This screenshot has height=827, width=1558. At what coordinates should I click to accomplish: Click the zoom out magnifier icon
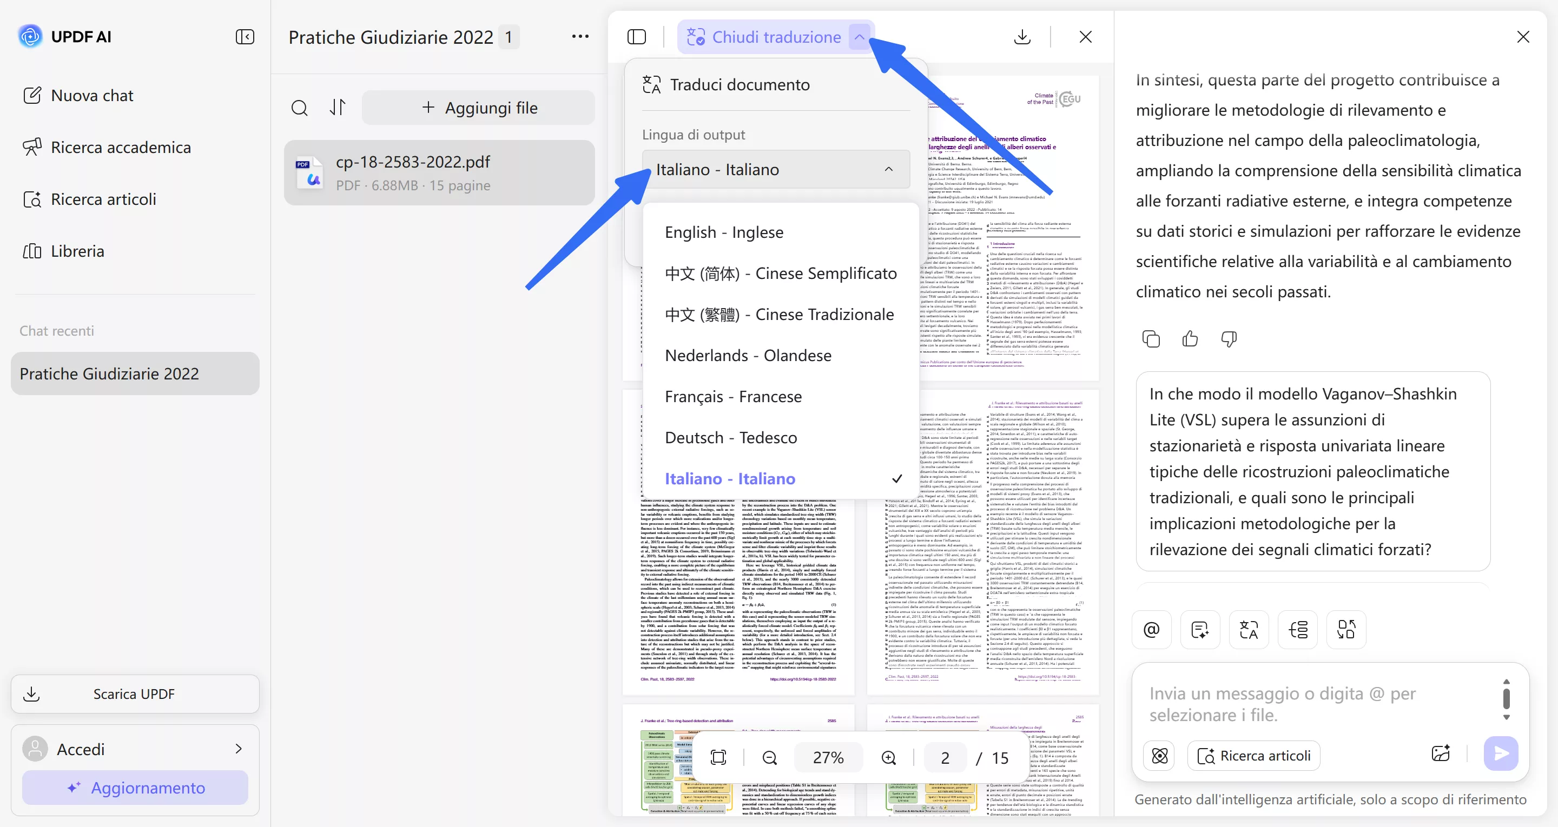769,757
